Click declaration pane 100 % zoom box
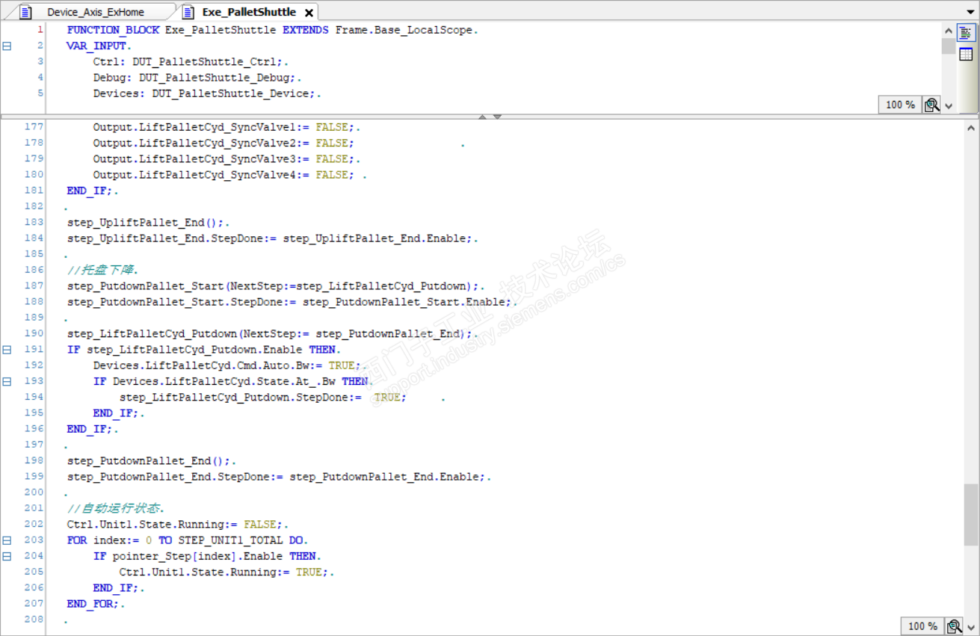The image size is (980, 636). pyautogui.click(x=900, y=105)
